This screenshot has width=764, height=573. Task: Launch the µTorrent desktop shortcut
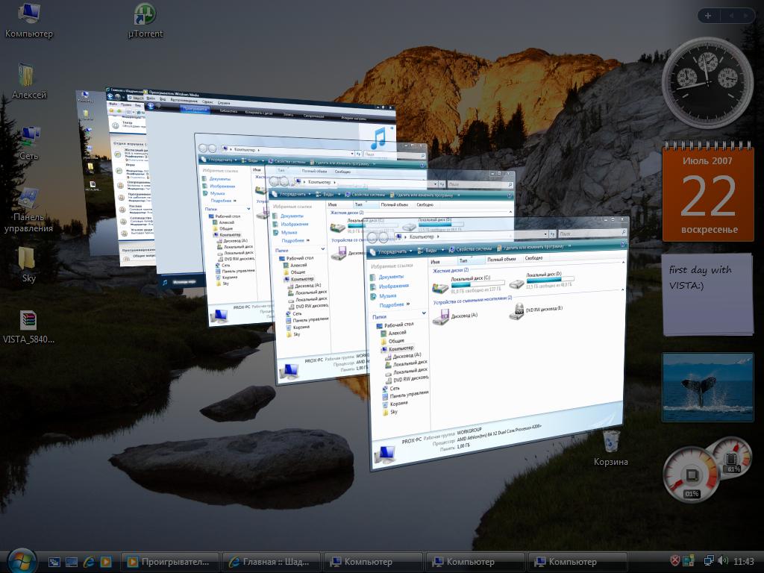click(x=145, y=20)
